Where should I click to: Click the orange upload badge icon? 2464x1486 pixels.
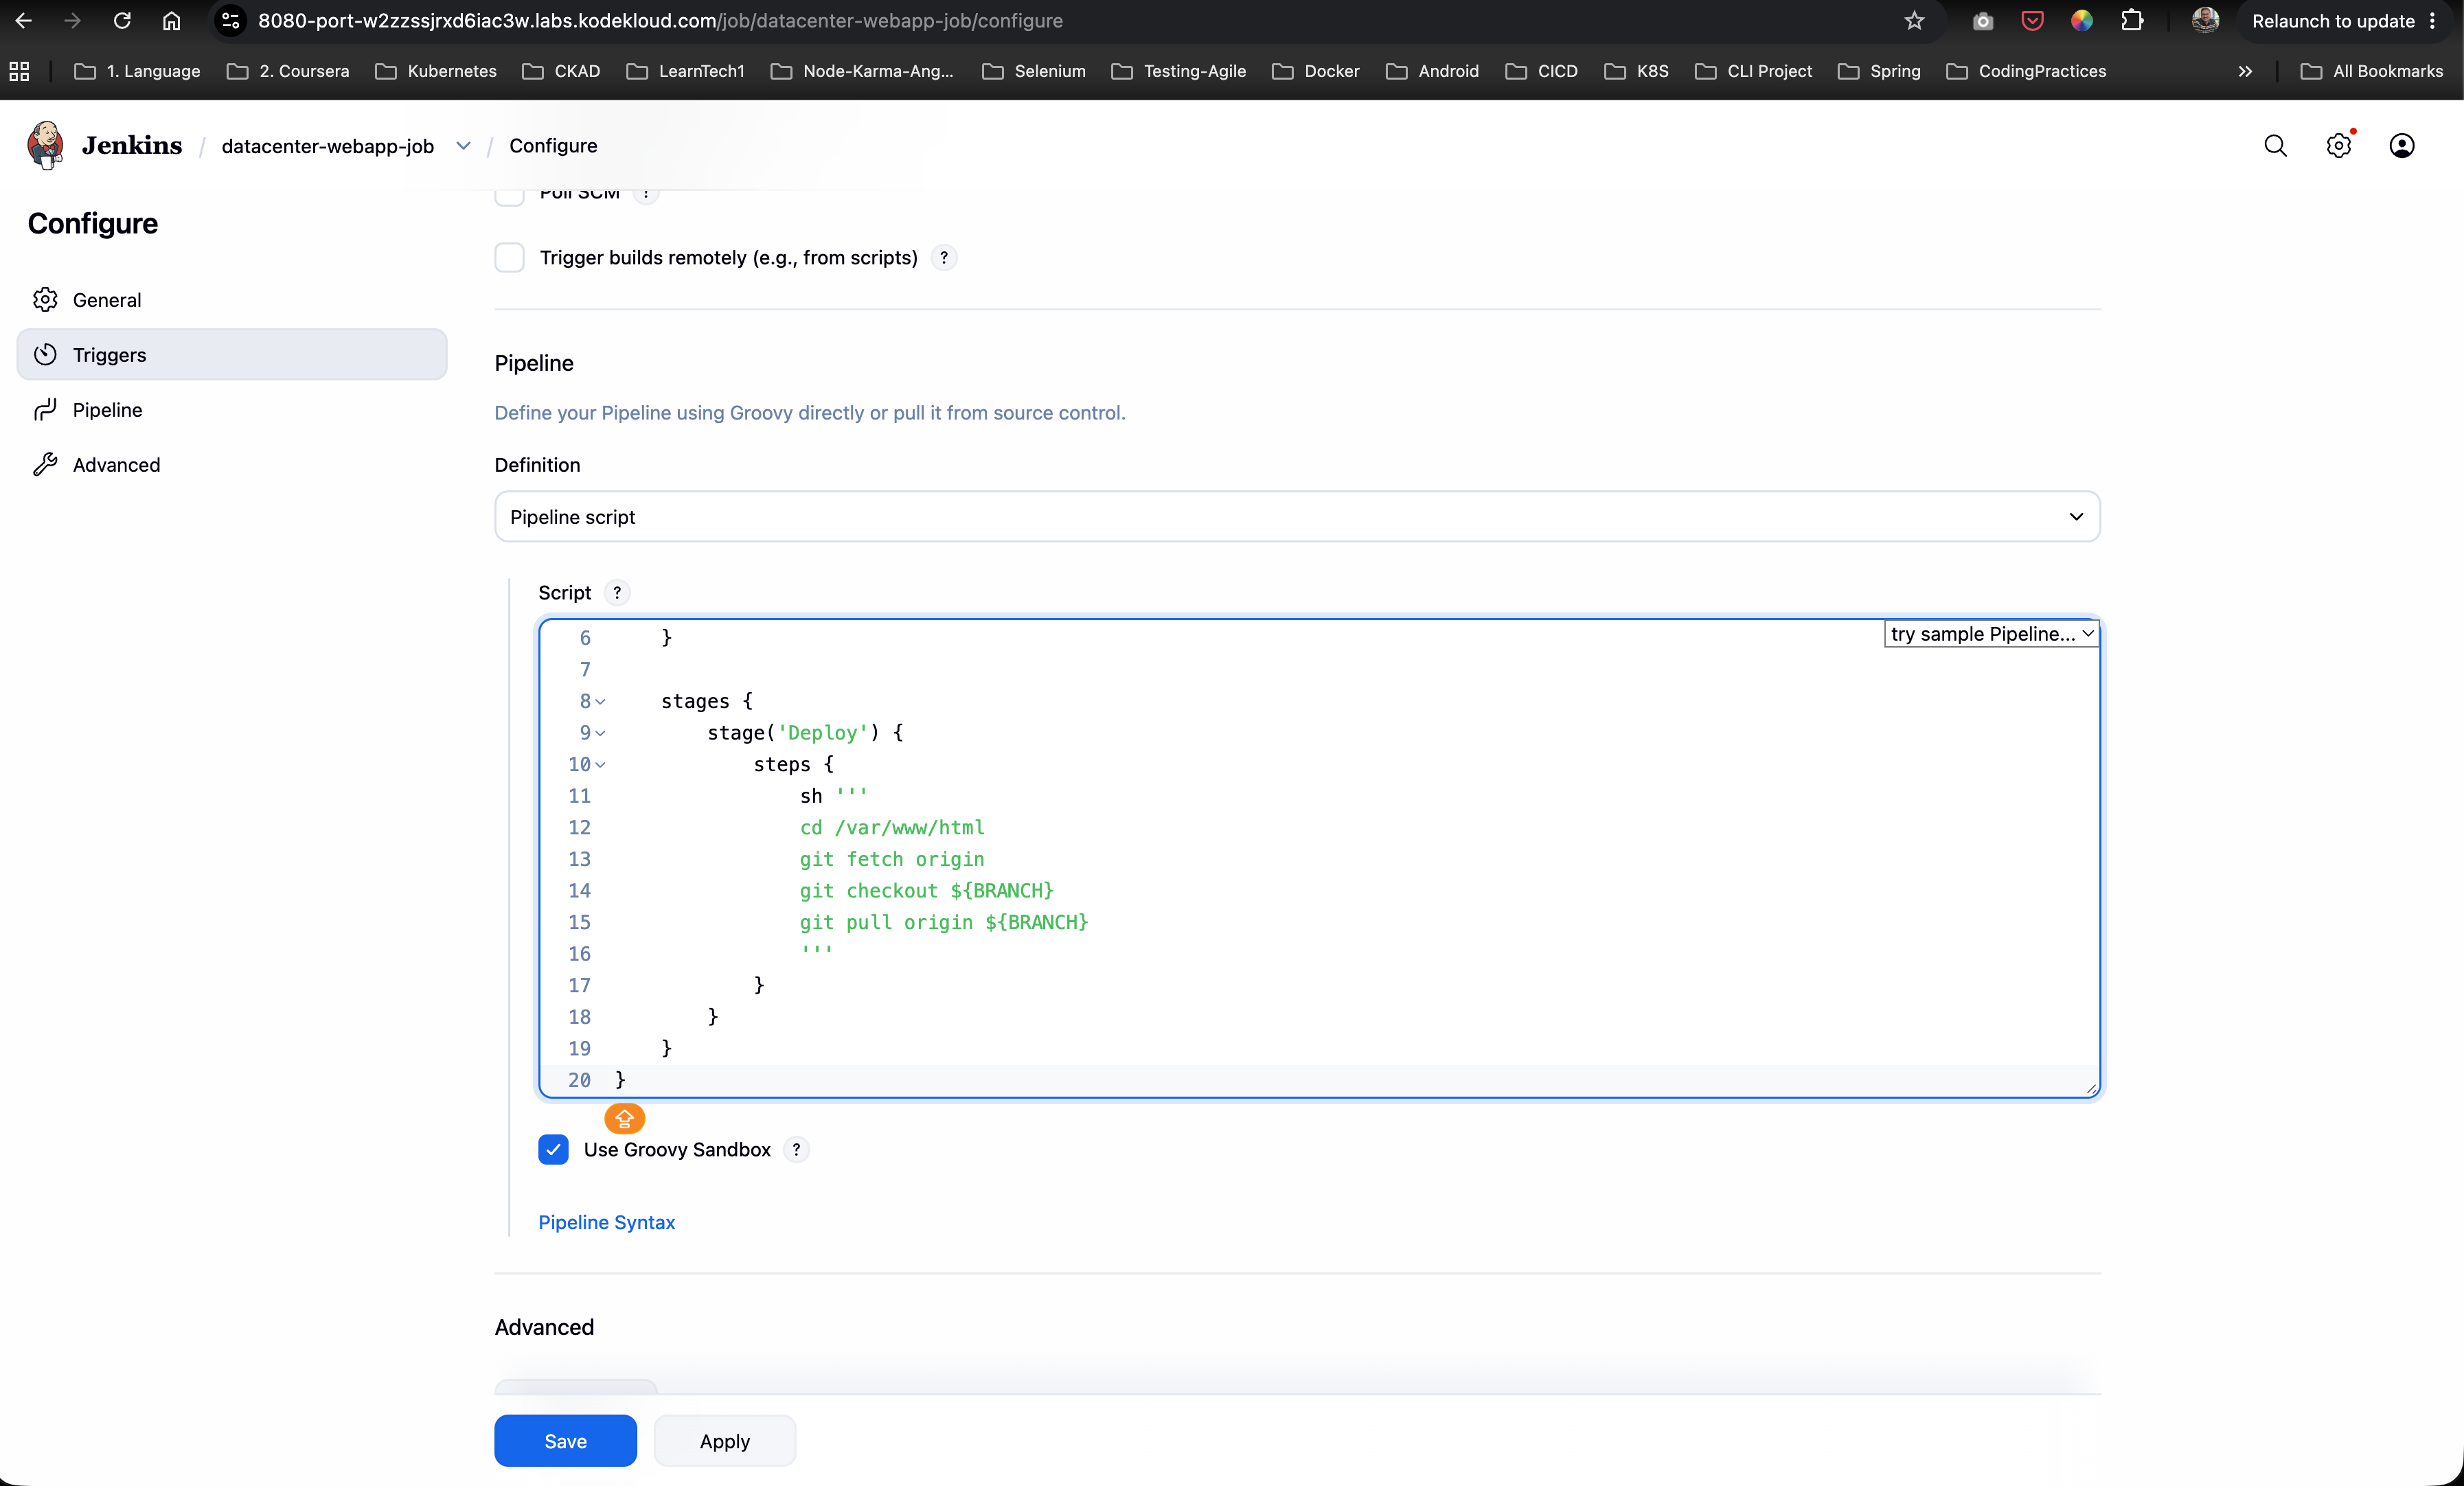[x=625, y=1118]
